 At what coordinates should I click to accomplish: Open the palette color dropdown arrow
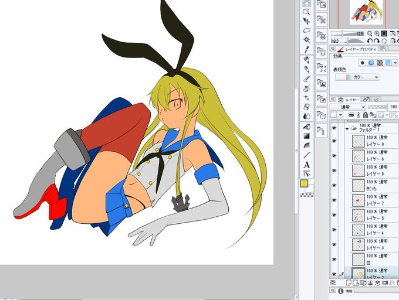tap(341, 115)
